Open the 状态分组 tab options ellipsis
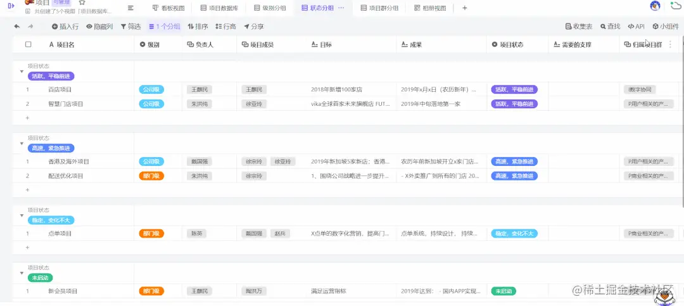Viewport: 684px width, 306px height. click(x=341, y=8)
